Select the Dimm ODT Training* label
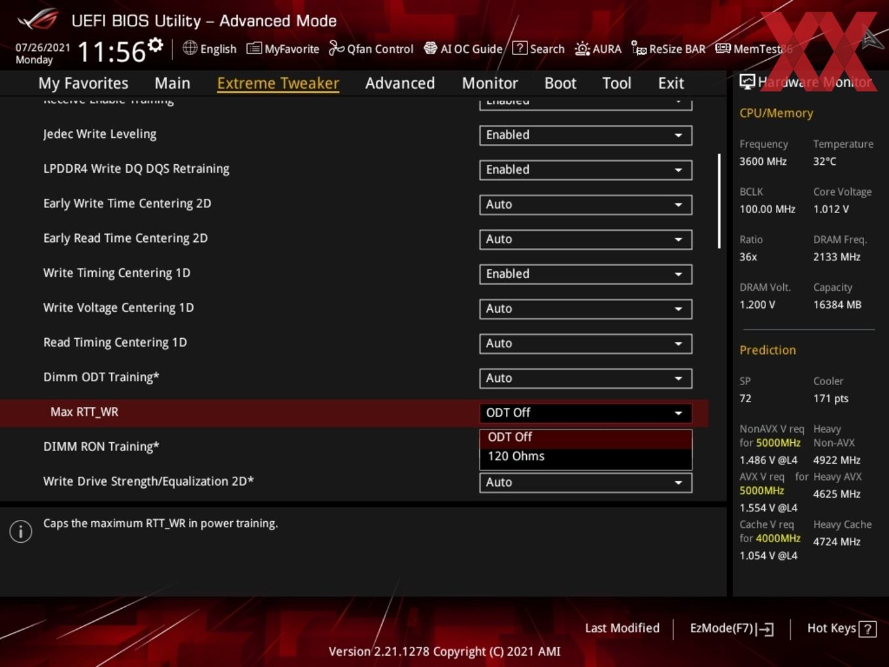 [101, 377]
